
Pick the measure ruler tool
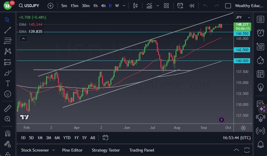point(8,108)
